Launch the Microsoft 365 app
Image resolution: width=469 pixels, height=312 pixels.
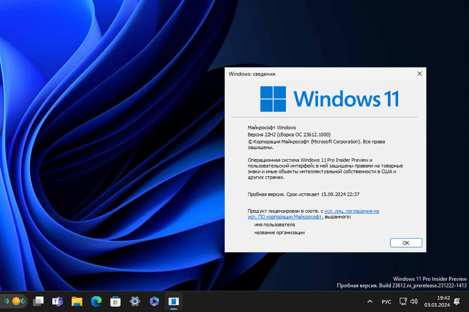[x=154, y=301]
